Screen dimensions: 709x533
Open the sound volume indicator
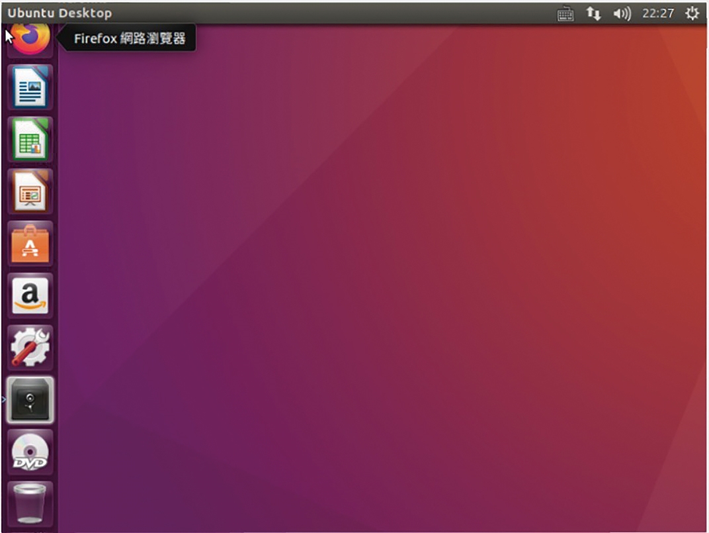[x=622, y=14]
